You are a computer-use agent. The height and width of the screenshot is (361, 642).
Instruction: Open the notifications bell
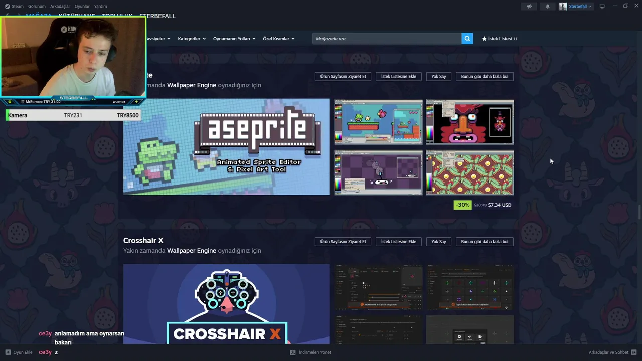(547, 6)
